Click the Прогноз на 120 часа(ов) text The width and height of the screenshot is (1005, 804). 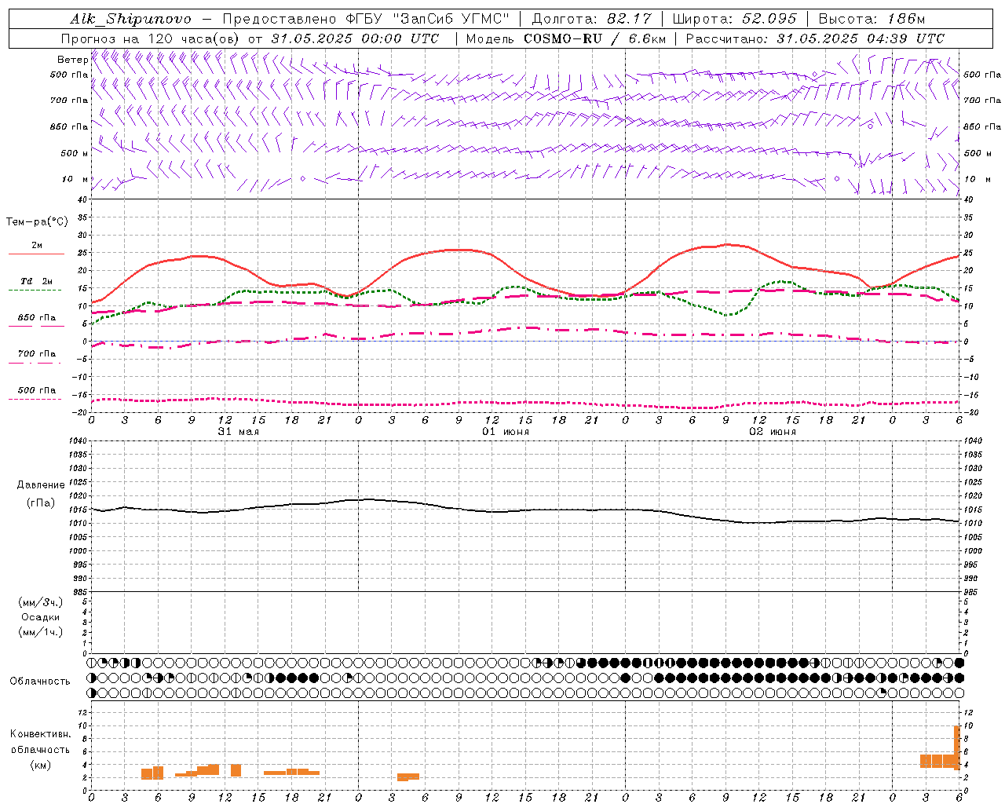tap(151, 38)
